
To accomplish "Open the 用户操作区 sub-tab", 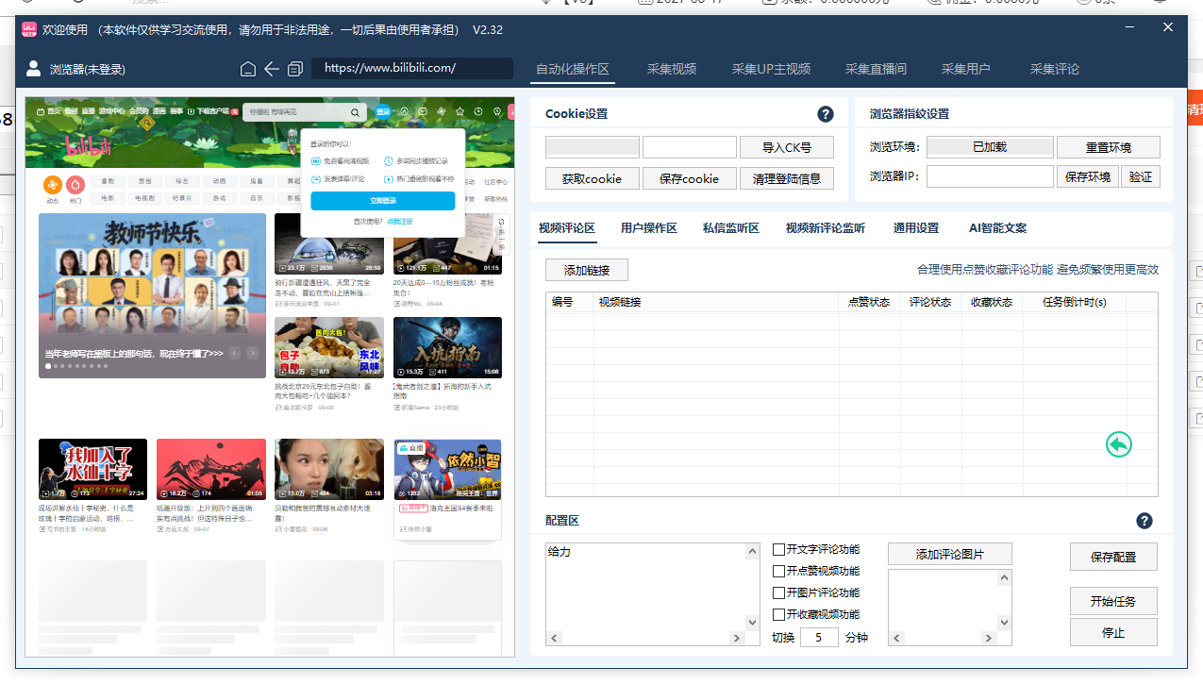I will coord(649,228).
